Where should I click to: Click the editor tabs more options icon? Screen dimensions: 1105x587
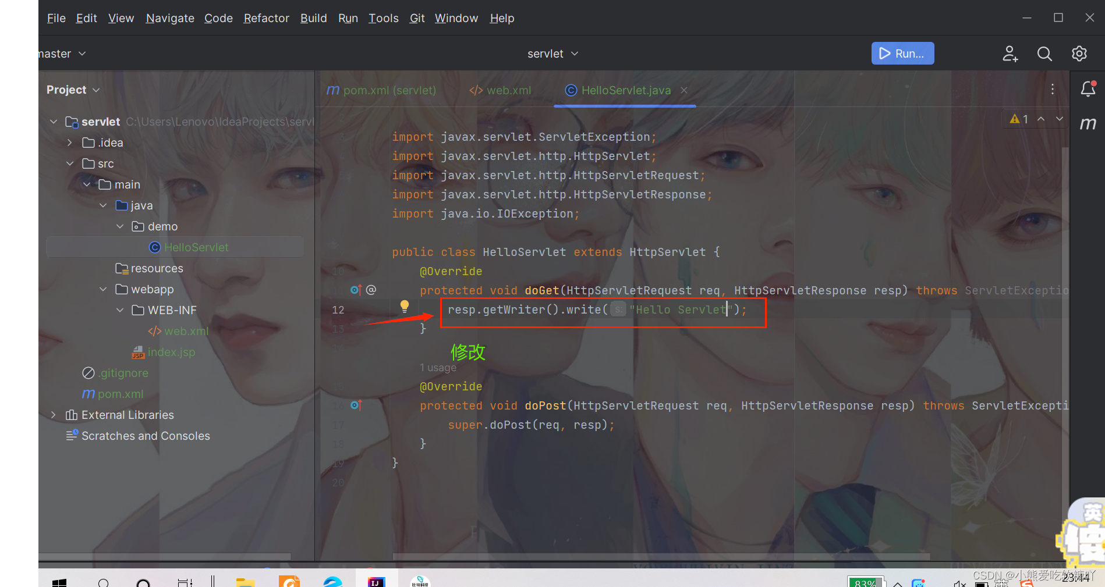1053,89
